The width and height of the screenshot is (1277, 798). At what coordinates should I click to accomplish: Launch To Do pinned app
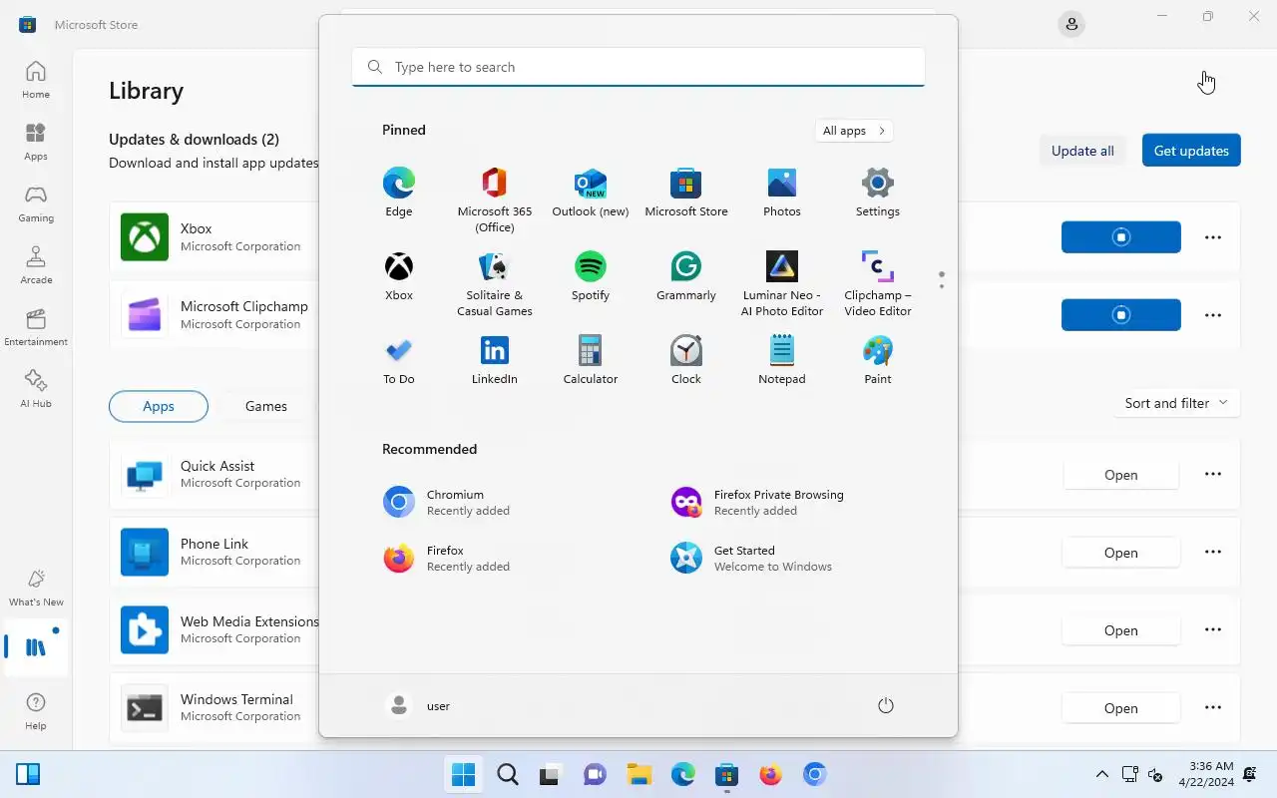coord(398,359)
